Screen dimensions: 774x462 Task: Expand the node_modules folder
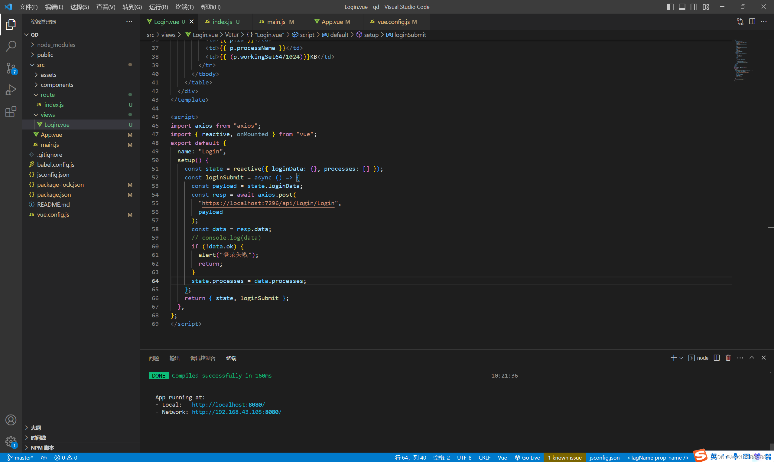click(x=56, y=45)
